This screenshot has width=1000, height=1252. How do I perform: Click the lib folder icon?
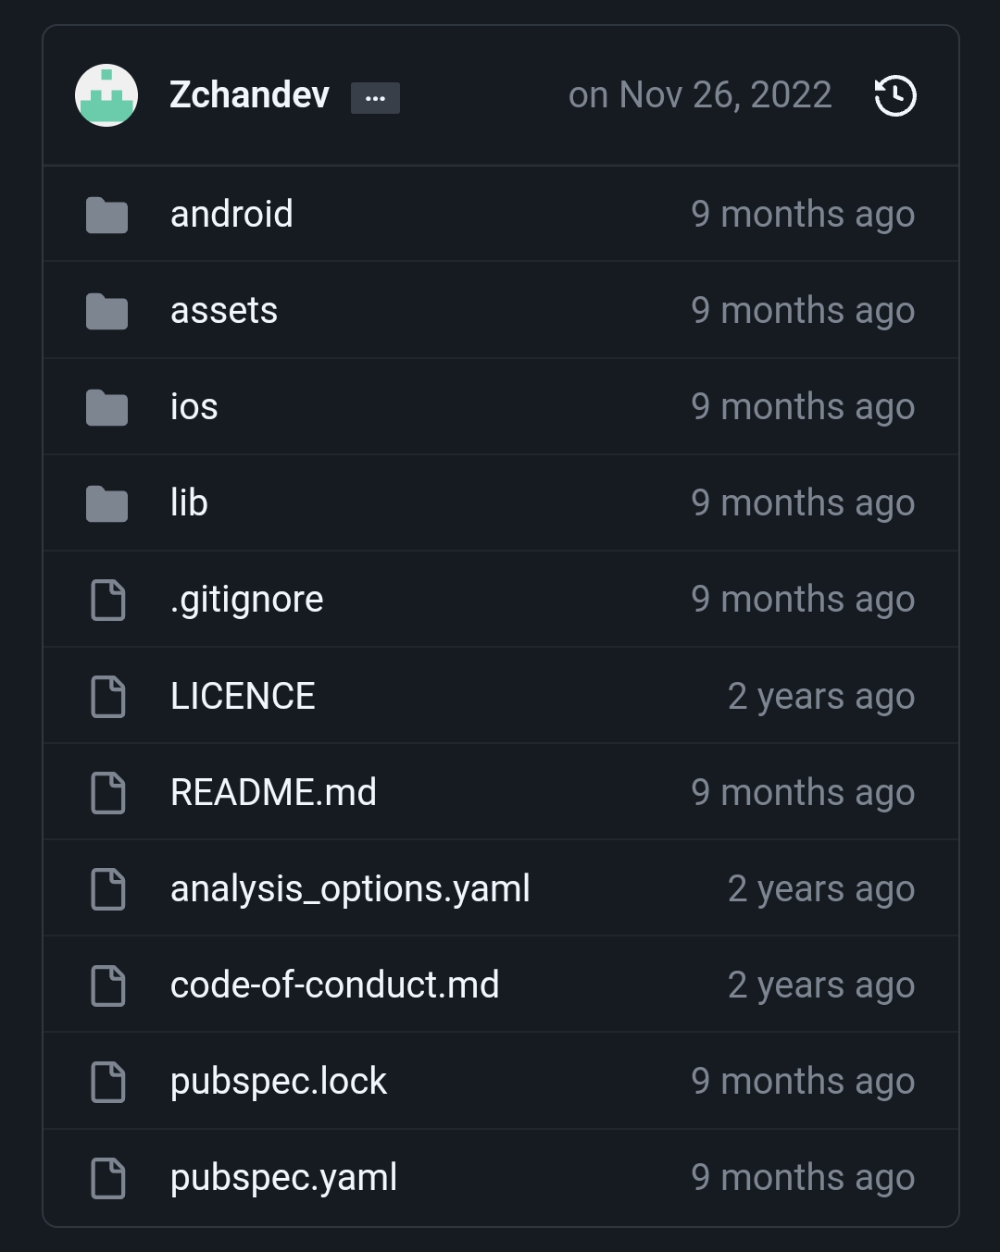pos(106,504)
